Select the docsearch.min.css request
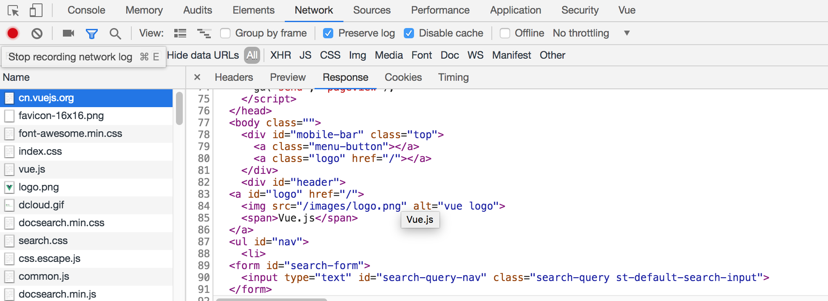Image resolution: width=828 pixels, height=301 pixels. [86, 223]
